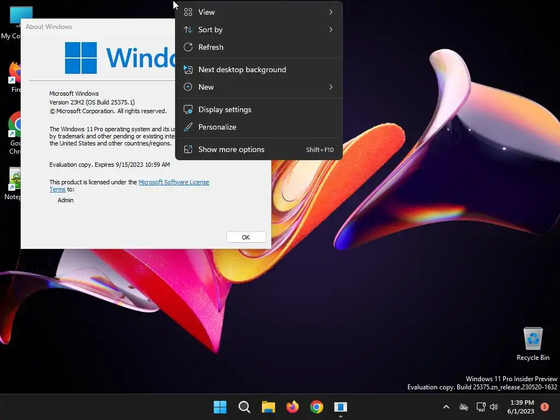Click the Shift+F10 shortcut text
This screenshot has height=420, width=560.
pyautogui.click(x=319, y=150)
